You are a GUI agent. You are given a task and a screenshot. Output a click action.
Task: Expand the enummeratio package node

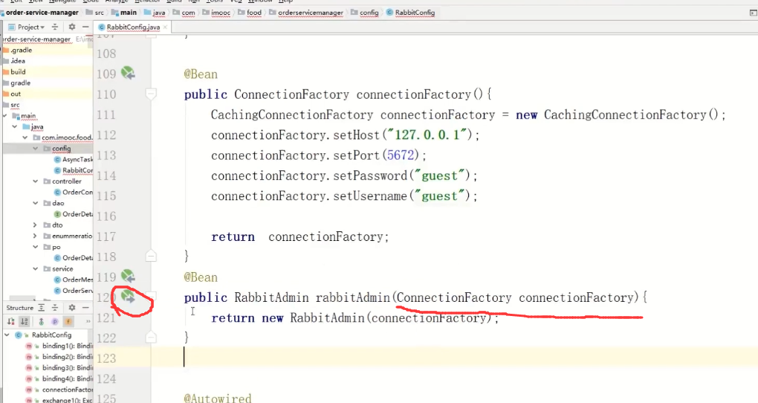35,236
